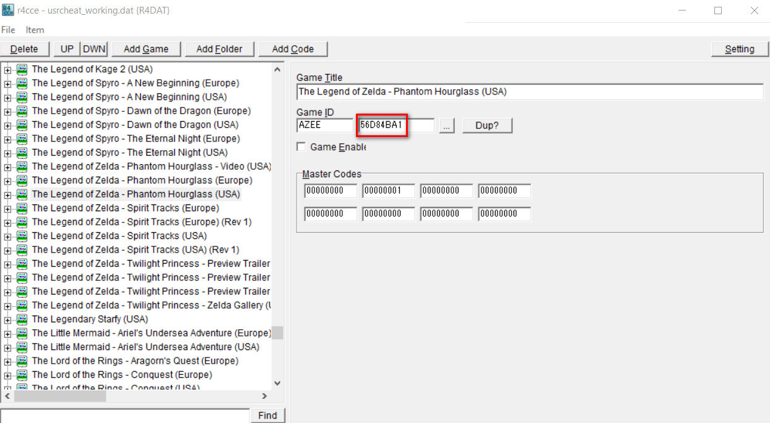Click game icon beside Spyro - A New Beginning (USA)
The width and height of the screenshot is (770, 423).
[22, 97]
